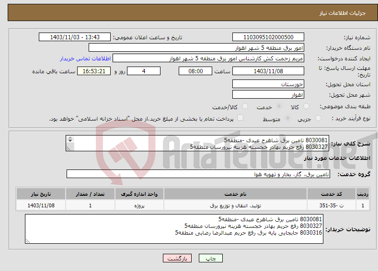Click the scroll up arrow in شرح کلی نیاز box

tap(70, 137)
